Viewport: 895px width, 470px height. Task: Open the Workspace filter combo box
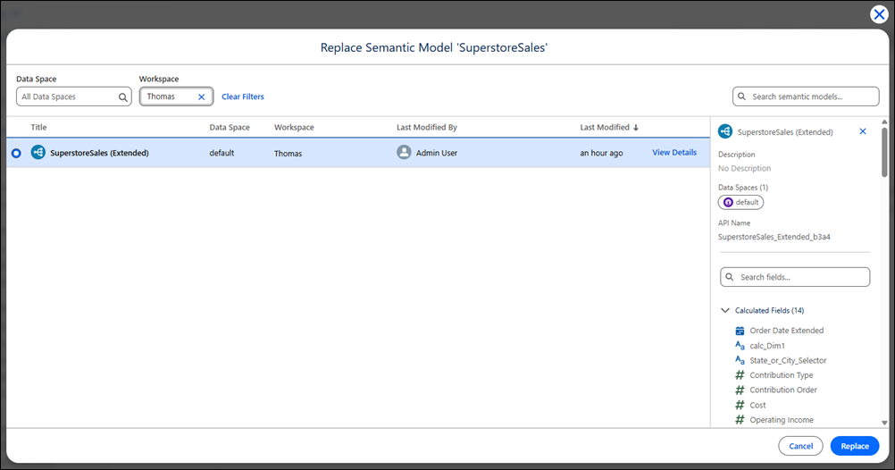point(176,97)
